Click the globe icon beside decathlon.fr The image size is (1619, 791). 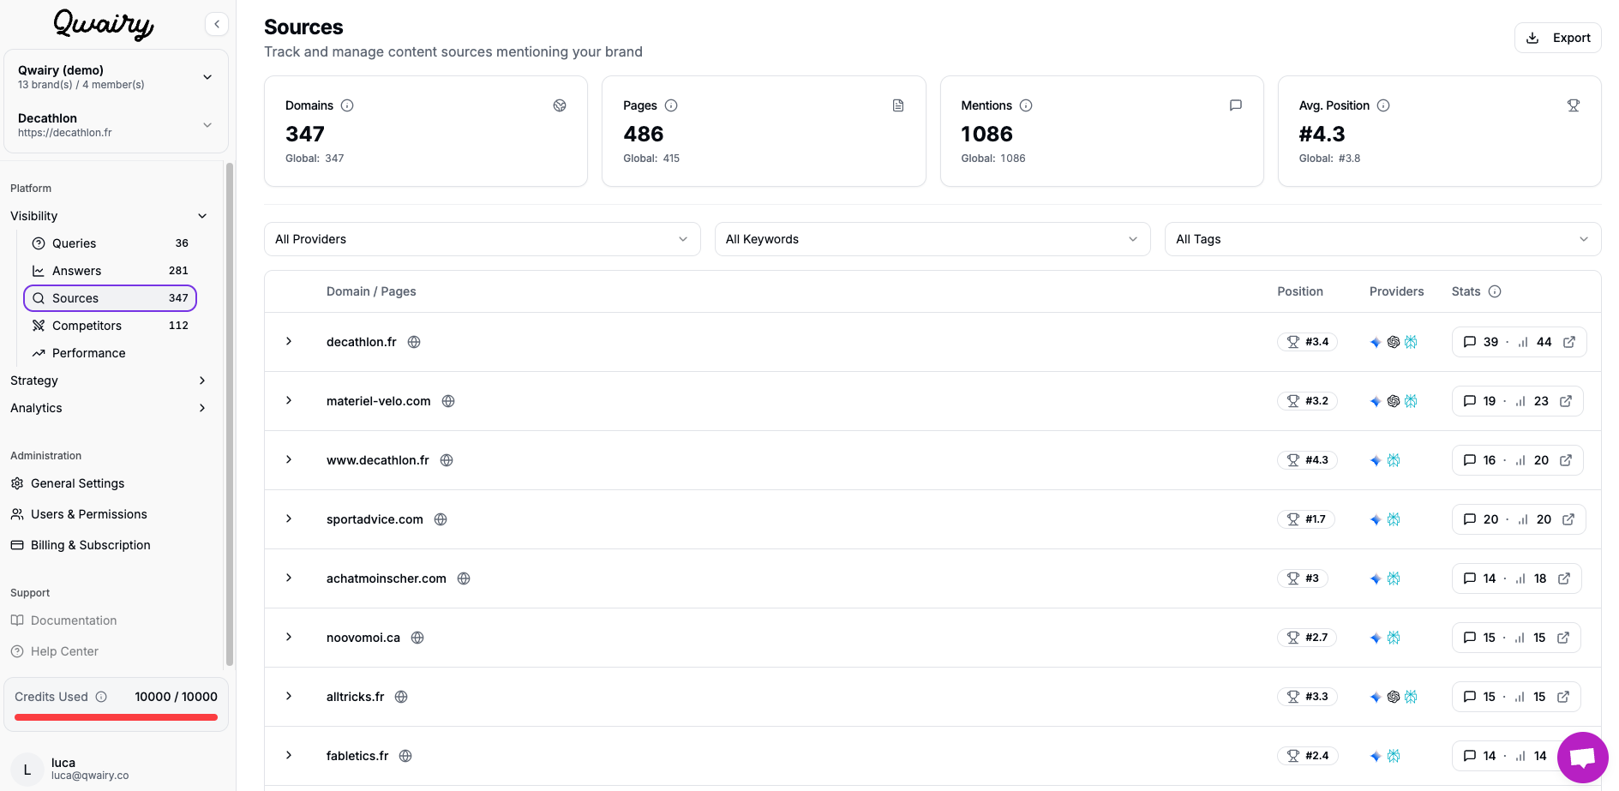[414, 342]
